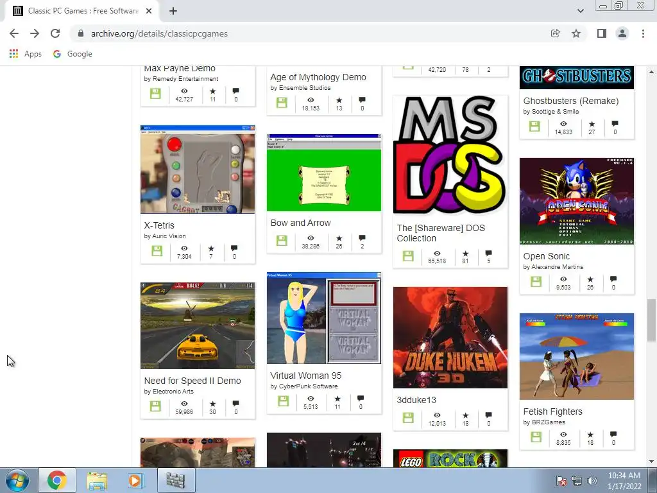Viewport: 657px width, 493px height.
Task: Click X-Tetris favorites star
Action: coord(210,248)
